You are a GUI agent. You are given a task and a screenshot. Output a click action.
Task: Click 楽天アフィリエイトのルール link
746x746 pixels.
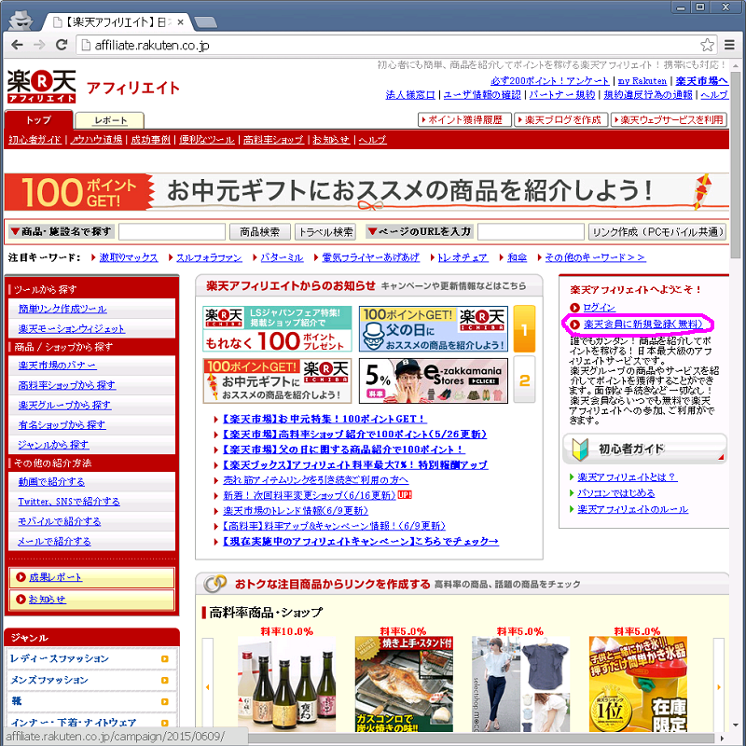[633, 509]
